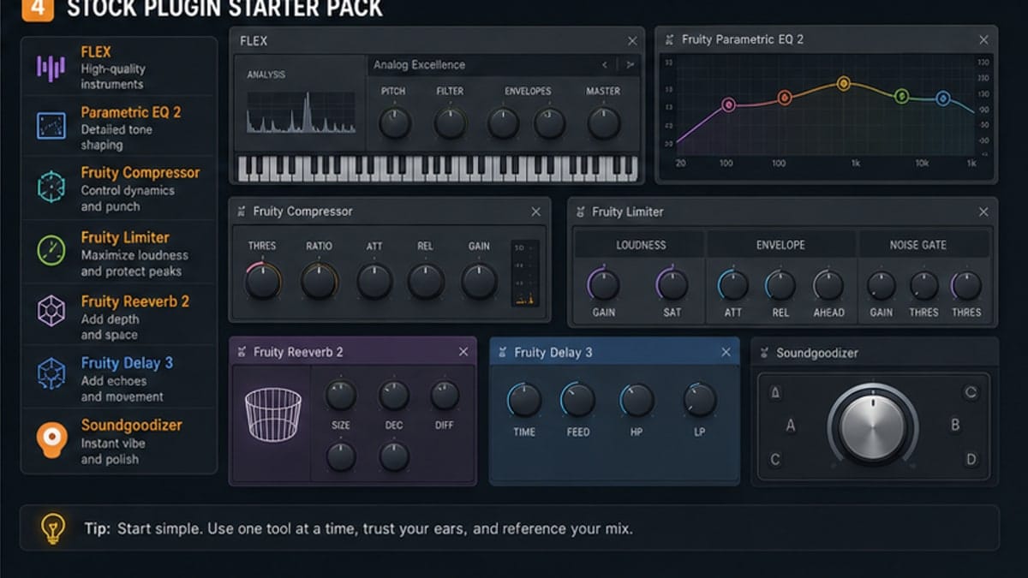Select the yellow band node on the EQ curve
This screenshot has height=578, width=1028.
click(x=844, y=84)
